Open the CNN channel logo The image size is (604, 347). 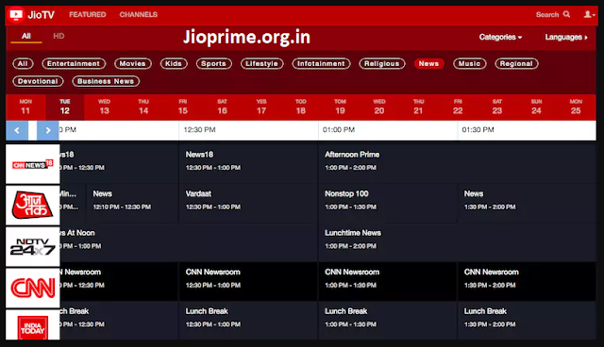33,289
